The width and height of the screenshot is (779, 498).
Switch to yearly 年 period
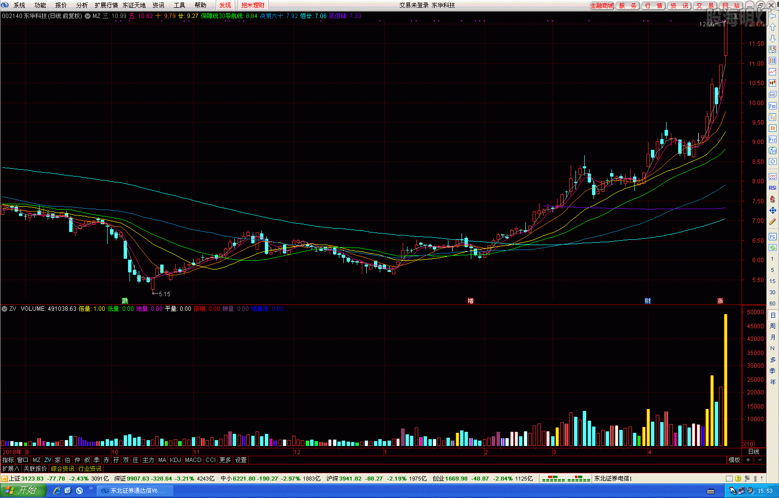772,382
